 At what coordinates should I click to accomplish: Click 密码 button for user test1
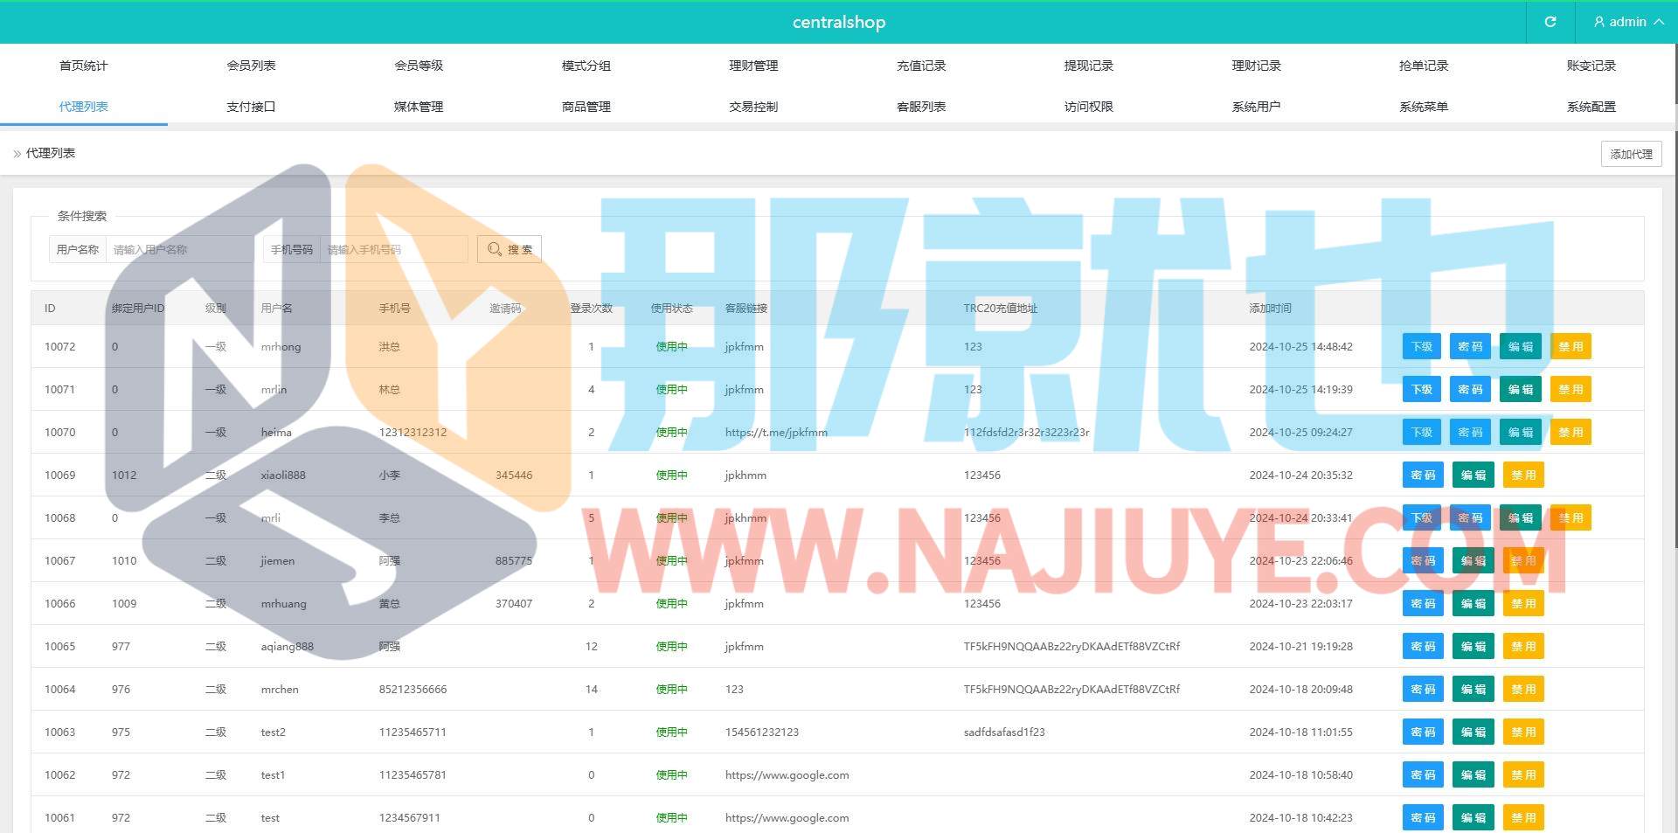(1423, 775)
